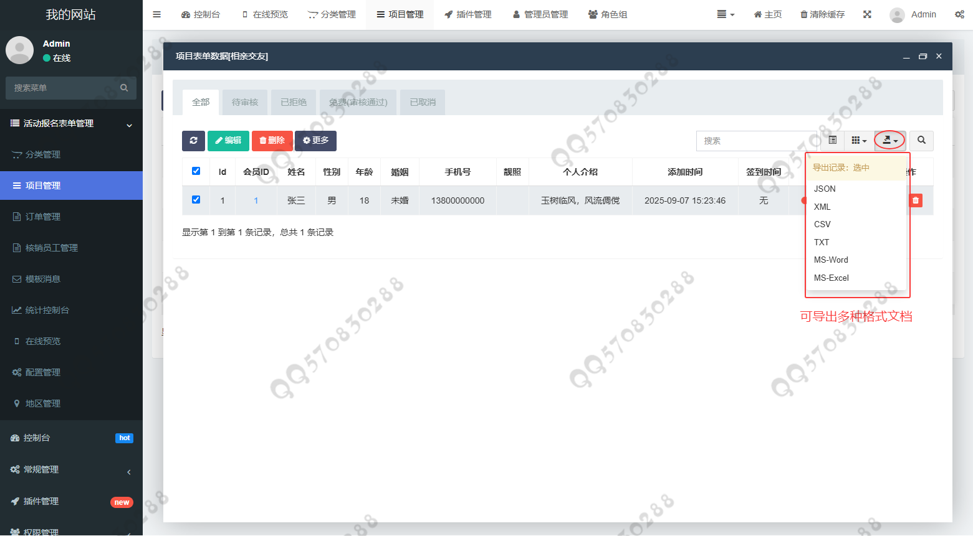
Task: Open the magnifier search icon button
Action: (x=921, y=141)
